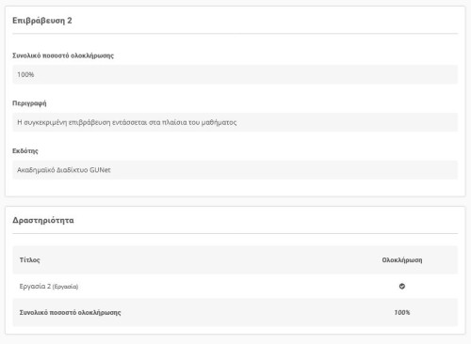Image resolution: width=471 pixels, height=344 pixels.
Task: Click the Περιγραφή description text field
Action: click(235, 122)
